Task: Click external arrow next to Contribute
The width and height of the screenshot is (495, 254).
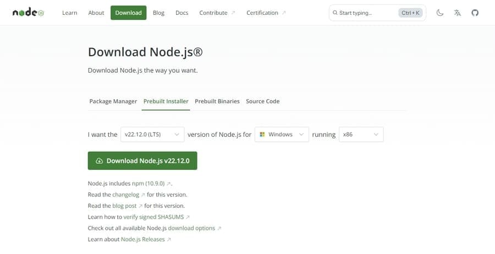Action: coord(233,13)
